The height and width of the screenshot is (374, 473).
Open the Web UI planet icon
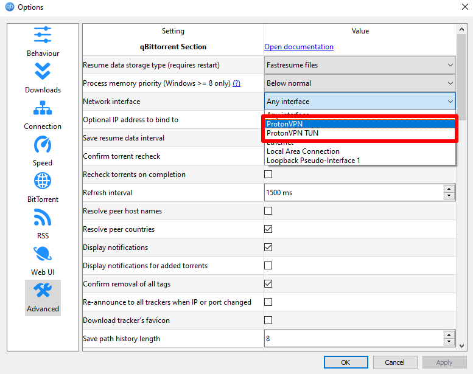click(x=43, y=254)
